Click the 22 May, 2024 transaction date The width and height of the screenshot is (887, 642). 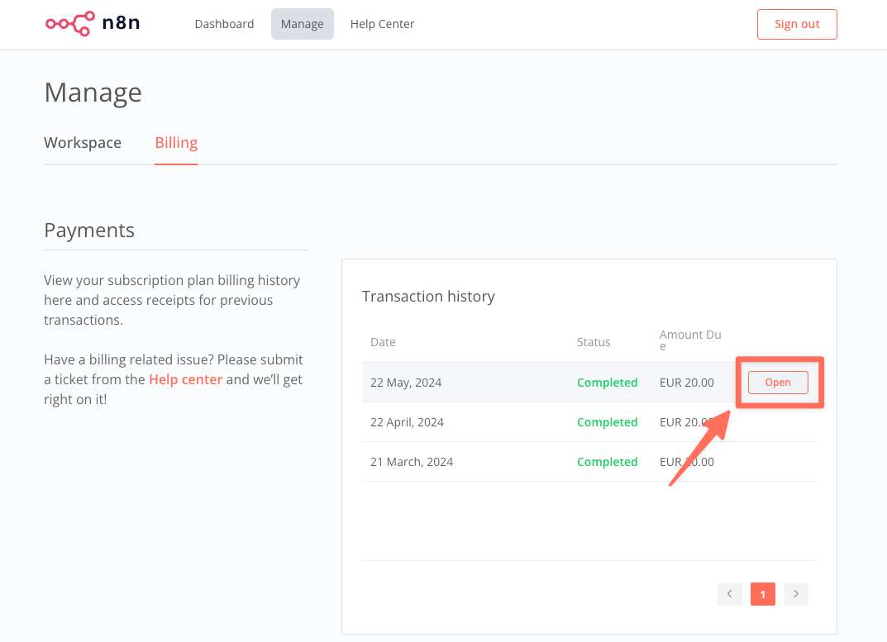coord(406,383)
